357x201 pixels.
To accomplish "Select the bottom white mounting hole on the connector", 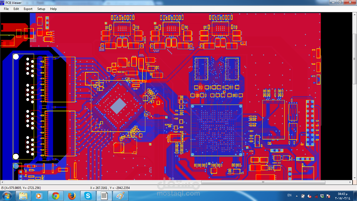I will pyautogui.click(x=16, y=157).
